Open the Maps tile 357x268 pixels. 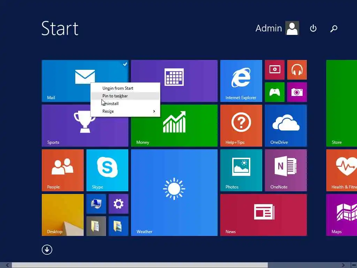click(342, 215)
